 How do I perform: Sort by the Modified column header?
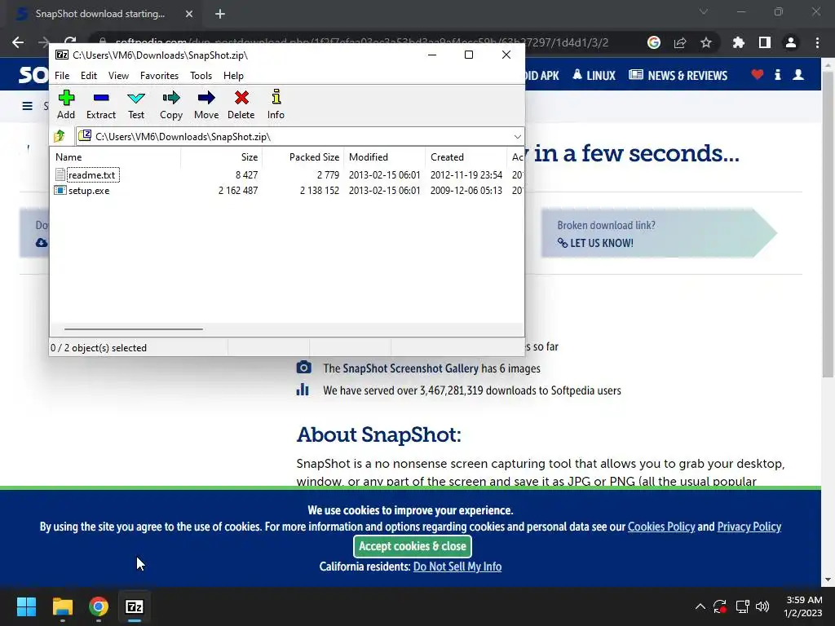pos(385,157)
